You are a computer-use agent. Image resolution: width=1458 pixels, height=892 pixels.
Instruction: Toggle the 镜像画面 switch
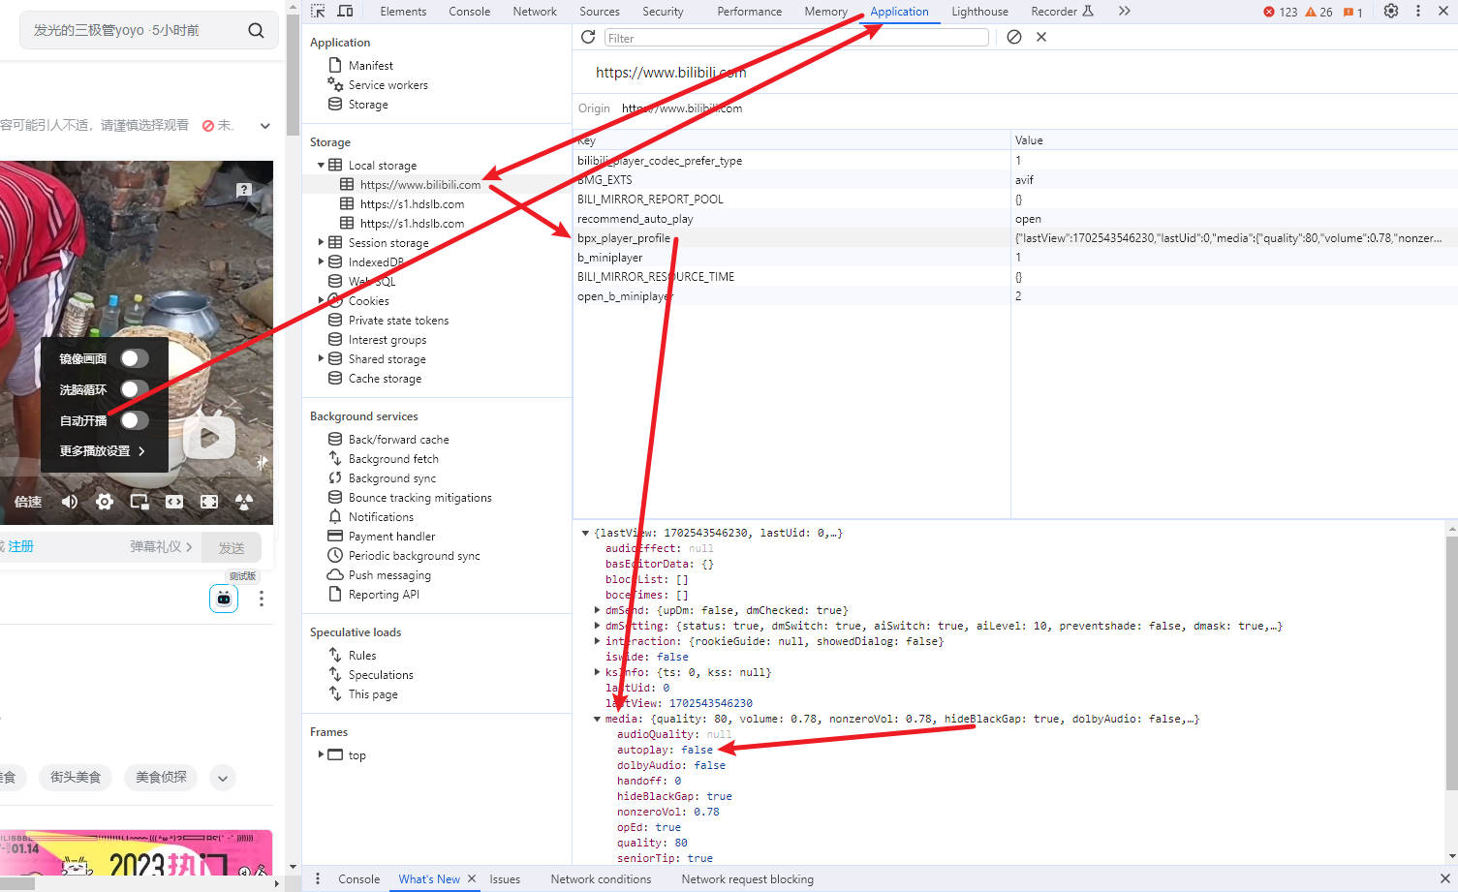[134, 358]
